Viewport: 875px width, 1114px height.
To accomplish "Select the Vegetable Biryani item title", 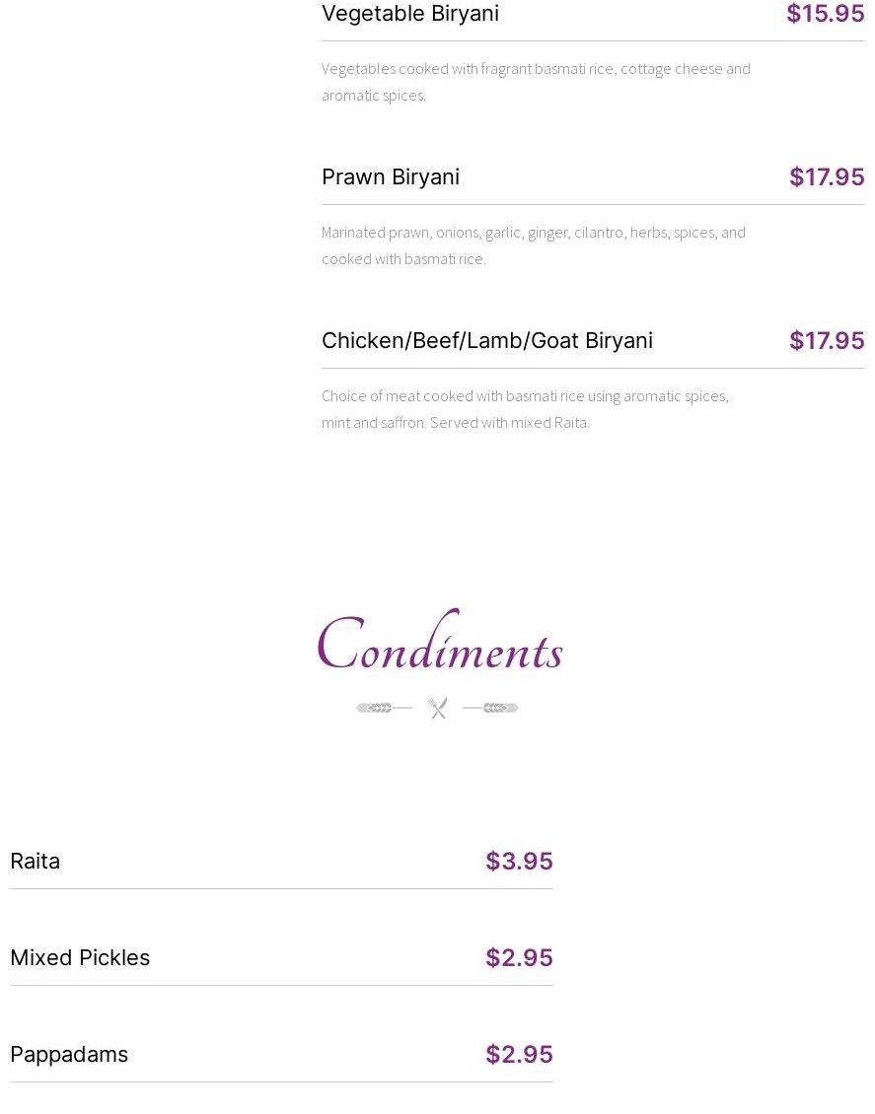I will coord(410,14).
